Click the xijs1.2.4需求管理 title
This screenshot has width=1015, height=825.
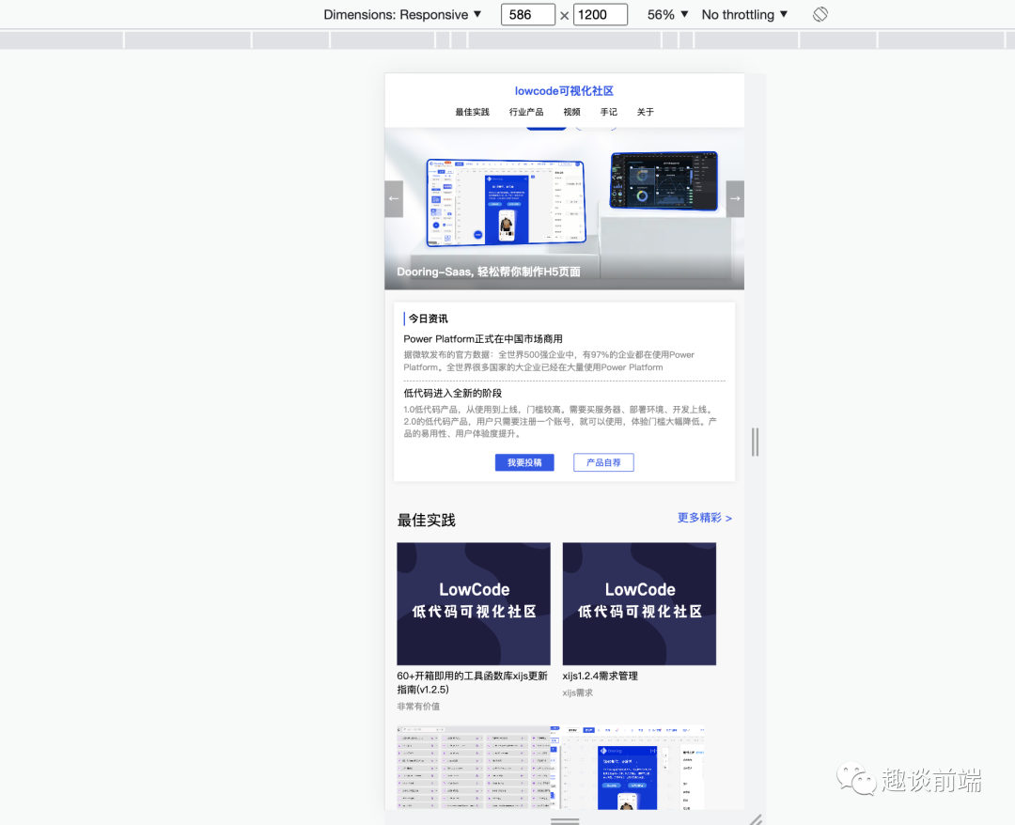[x=600, y=677]
